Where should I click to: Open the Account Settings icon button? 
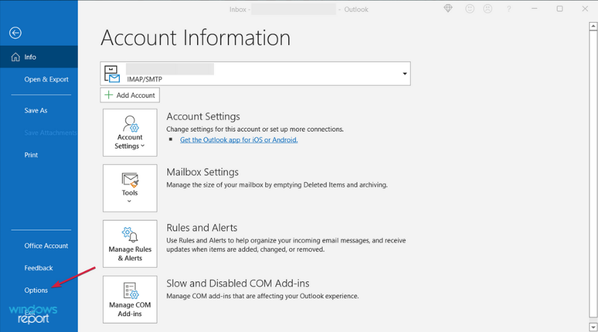(x=130, y=131)
